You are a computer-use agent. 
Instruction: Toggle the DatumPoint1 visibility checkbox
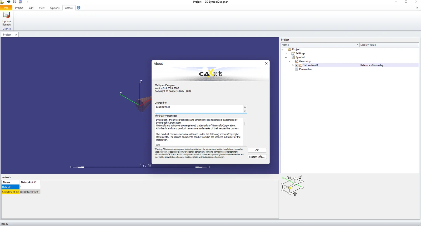click(297, 65)
